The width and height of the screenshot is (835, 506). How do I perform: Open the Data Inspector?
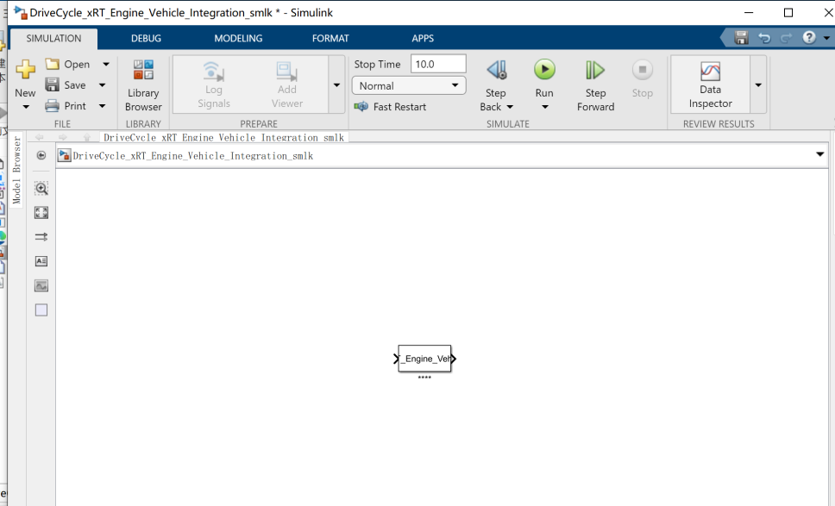(710, 84)
